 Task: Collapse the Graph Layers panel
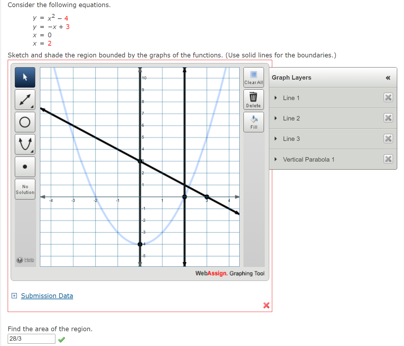[388, 78]
